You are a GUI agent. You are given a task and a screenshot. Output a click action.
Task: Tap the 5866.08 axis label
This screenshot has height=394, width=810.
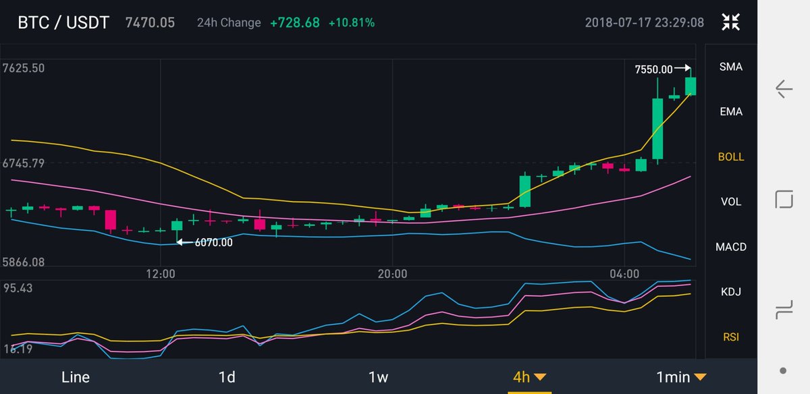pyautogui.click(x=24, y=262)
